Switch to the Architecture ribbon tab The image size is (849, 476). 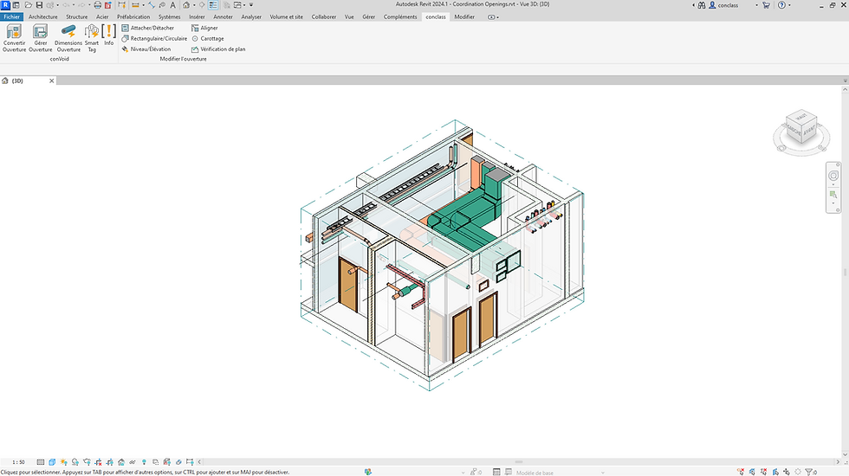[42, 16]
